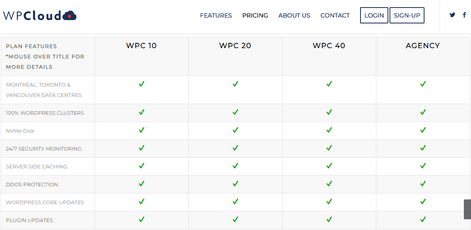The image size is (471, 230).
Task: Click WPC 40 checkmark for Server Side Caching
Action: point(329,166)
